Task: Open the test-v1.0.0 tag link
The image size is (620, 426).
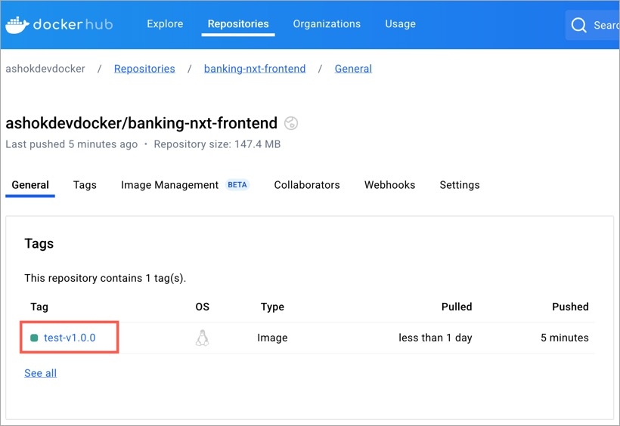Action: click(70, 338)
